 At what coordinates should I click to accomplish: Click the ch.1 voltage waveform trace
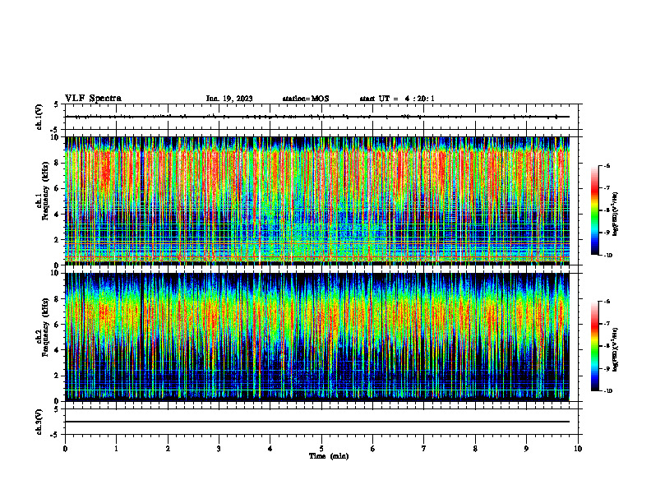pyautogui.click(x=317, y=117)
